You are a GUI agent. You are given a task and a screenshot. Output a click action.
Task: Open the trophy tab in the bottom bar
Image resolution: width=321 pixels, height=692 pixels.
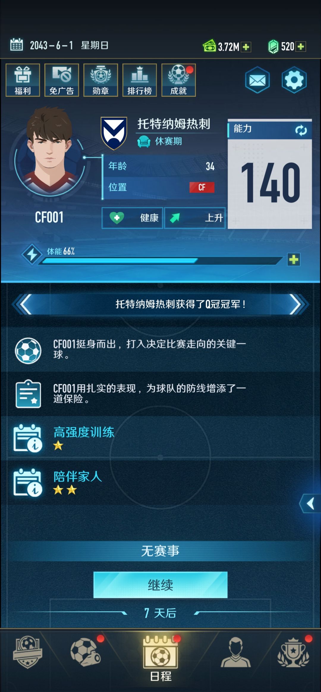[x=293, y=652]
